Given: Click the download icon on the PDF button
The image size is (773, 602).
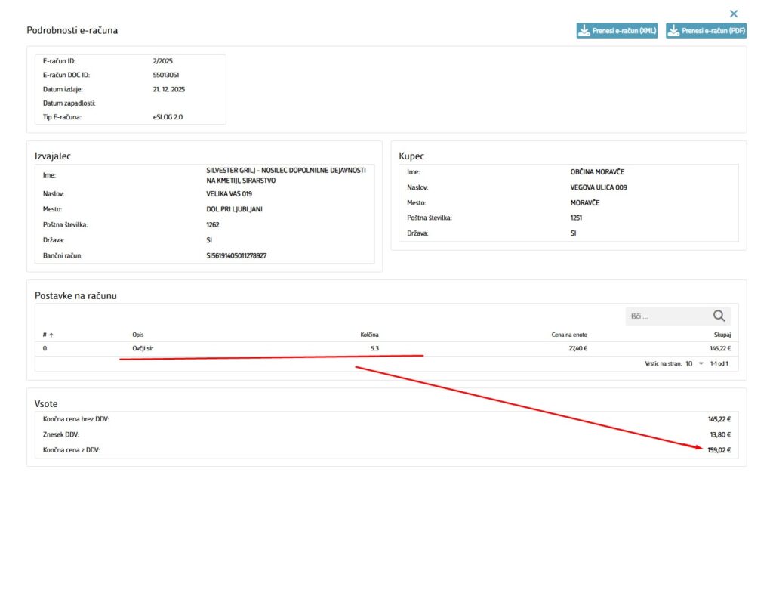Looking at the screenshot, I should click(673, 31).
